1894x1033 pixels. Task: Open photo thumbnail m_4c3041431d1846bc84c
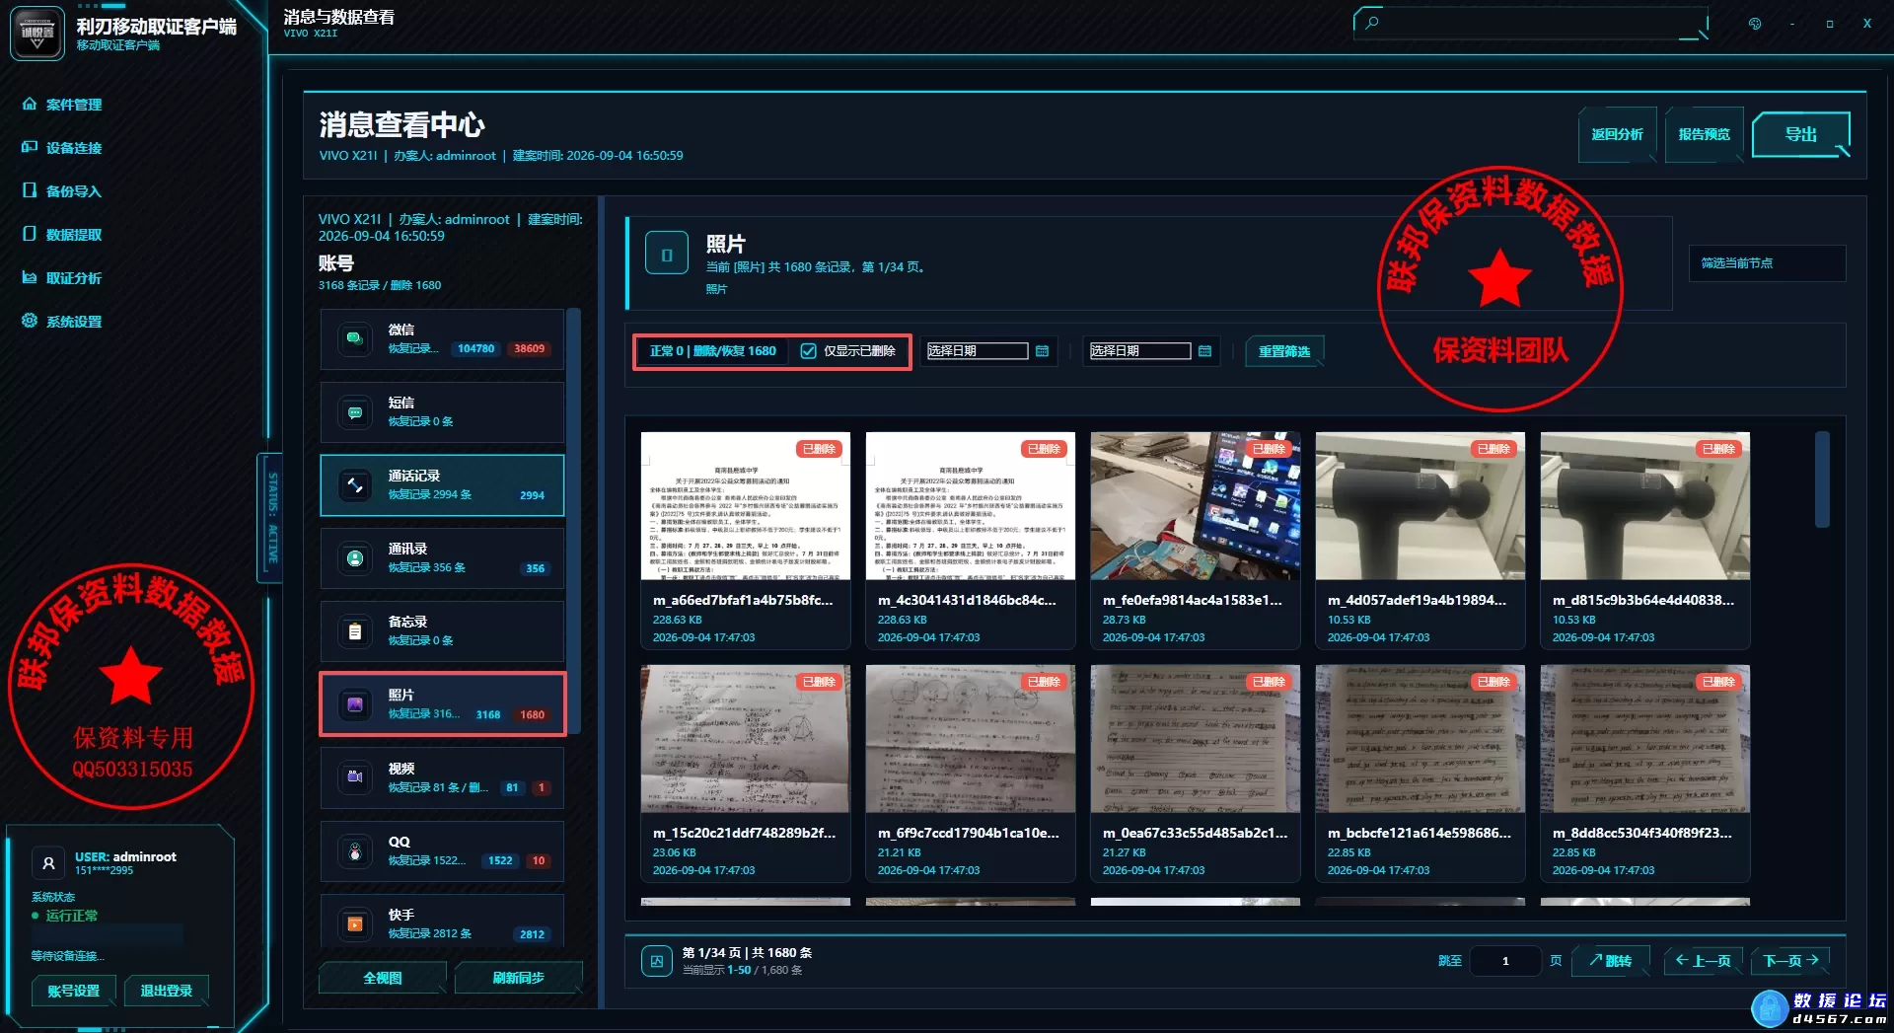(x=971, y=506)
